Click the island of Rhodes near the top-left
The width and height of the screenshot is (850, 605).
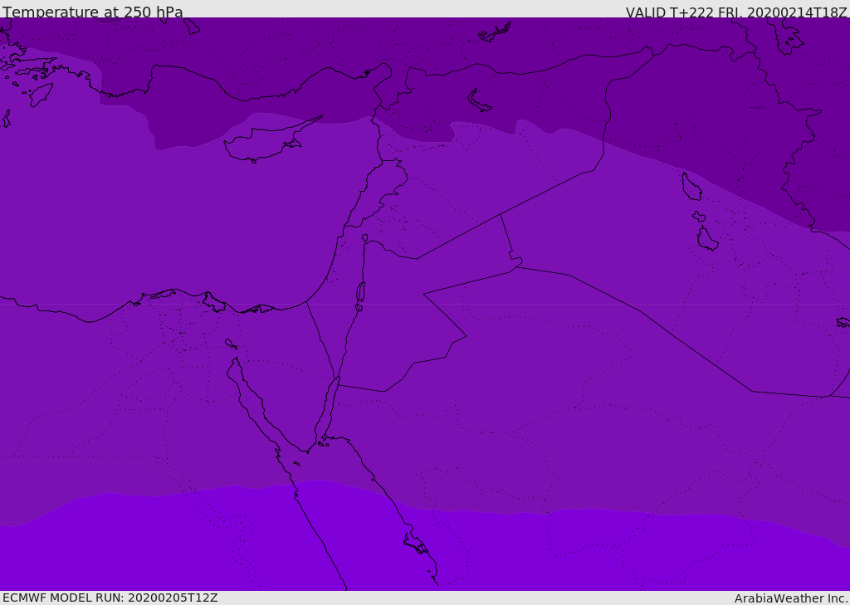point(39,94)
